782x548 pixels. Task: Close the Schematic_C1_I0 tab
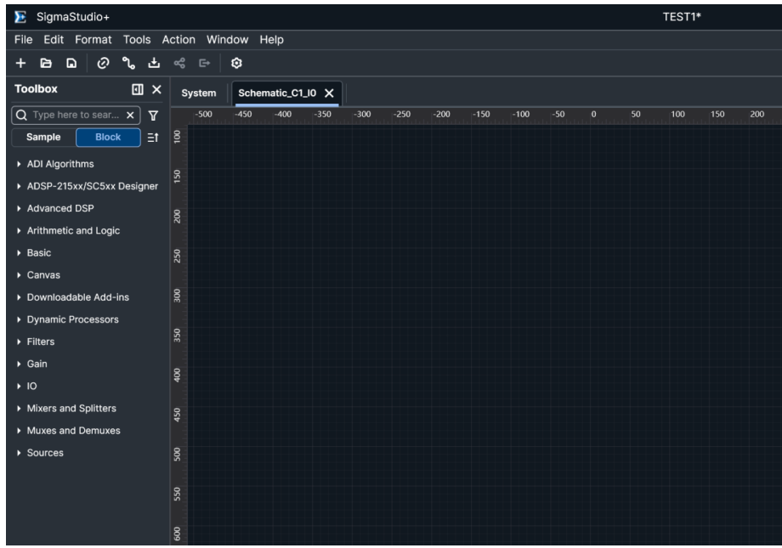pyautogui.click(x=329, y=93)
